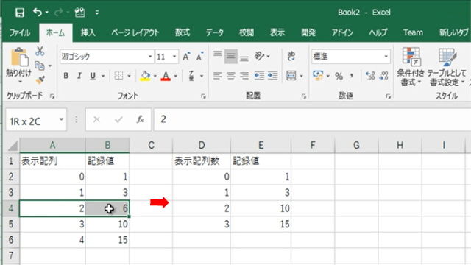Select all cells with corner triangle
The width and height of the screenshot is (471, 265).
pos(12,146)
